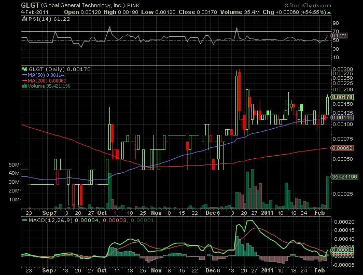Click the purple 61.22 RSI value tag
This screenshot has height=275, width=363.
click(339, 35)
